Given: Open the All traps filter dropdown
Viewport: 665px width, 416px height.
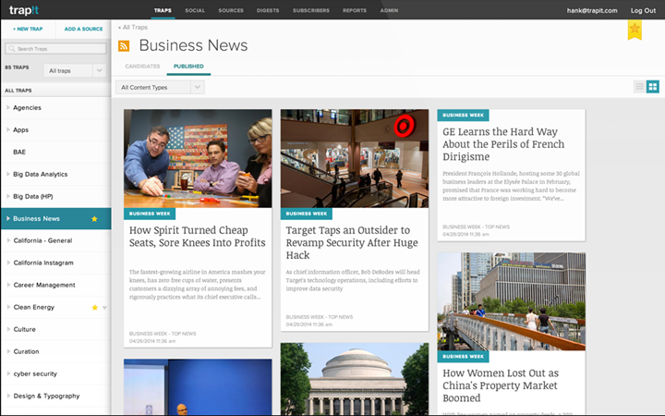Looking at the screenshot, I should coord(77,70).
